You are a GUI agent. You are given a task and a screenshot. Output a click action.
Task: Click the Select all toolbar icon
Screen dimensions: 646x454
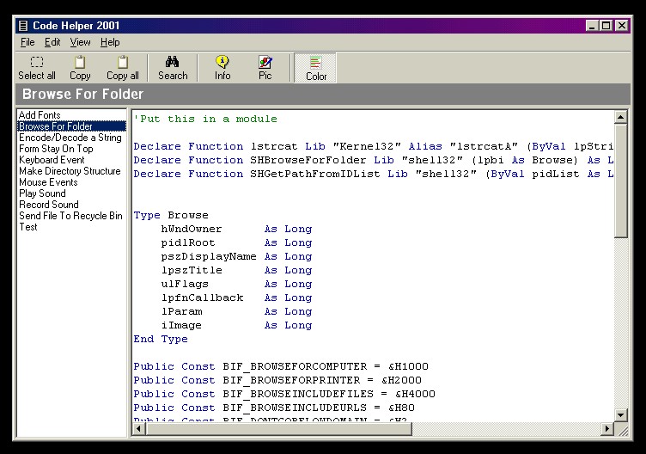click(37, 62)
